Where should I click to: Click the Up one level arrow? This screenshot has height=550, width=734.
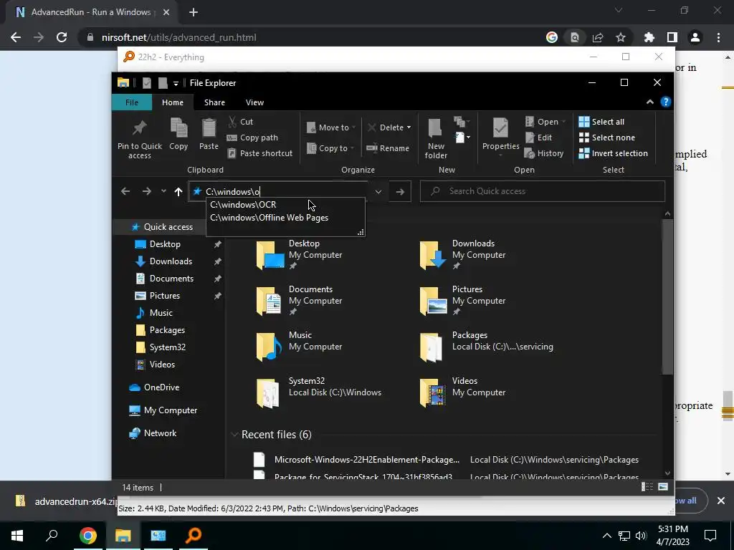(178, 191)
